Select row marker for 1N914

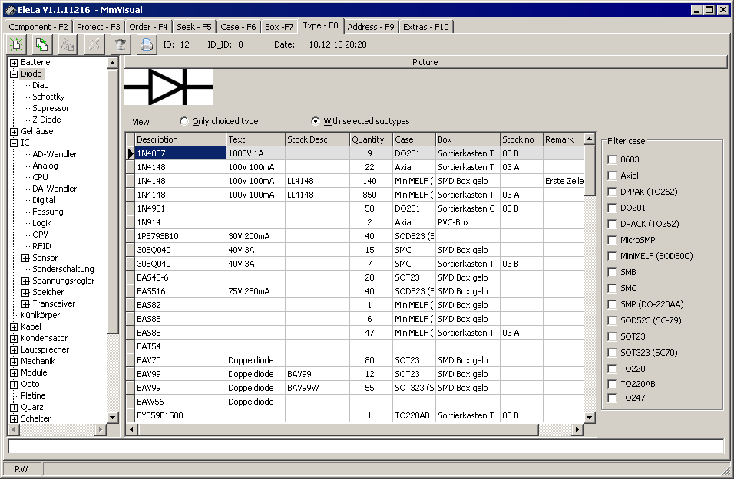click(x=130, y=222)
